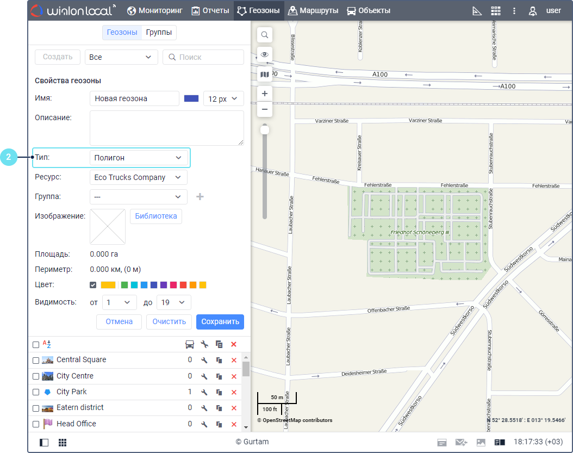Toggle the color enable checkbox
573x453 pixels.
point(93,285)
